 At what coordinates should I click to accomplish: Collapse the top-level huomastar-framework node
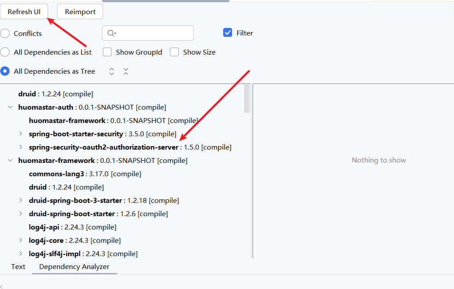(10, 160)
